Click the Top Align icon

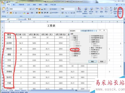click(x=37, y=9)
